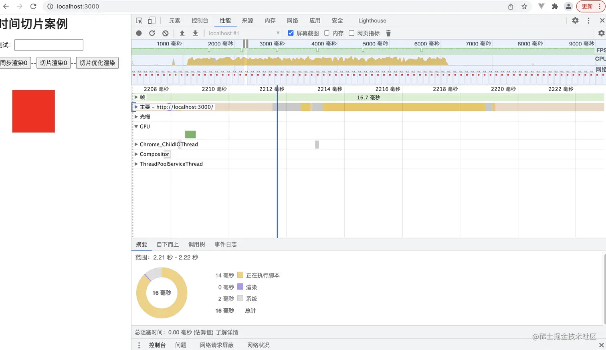Enable the 内存 checkbox

click(x=327, y=33)
